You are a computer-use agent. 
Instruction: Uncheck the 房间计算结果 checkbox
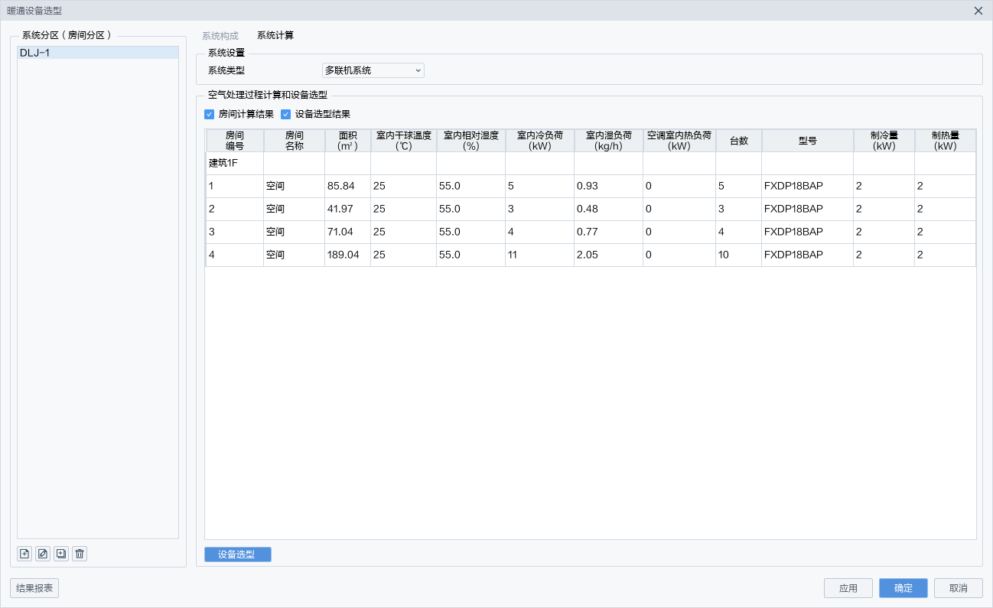click(210, 115)
